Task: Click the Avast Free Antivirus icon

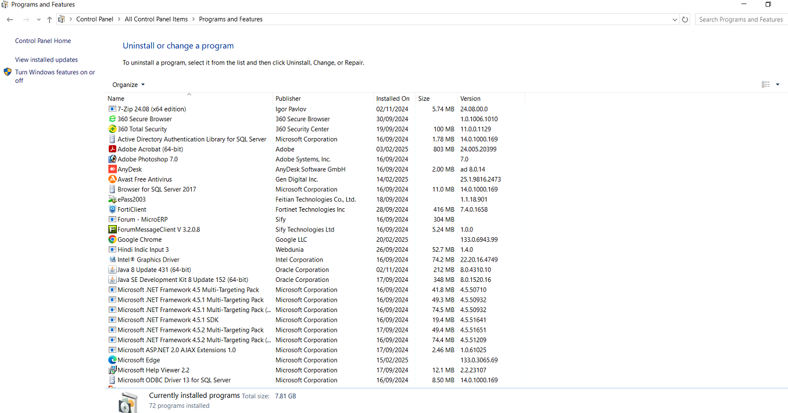Action: pyautogui.click(x=112, y=179)
